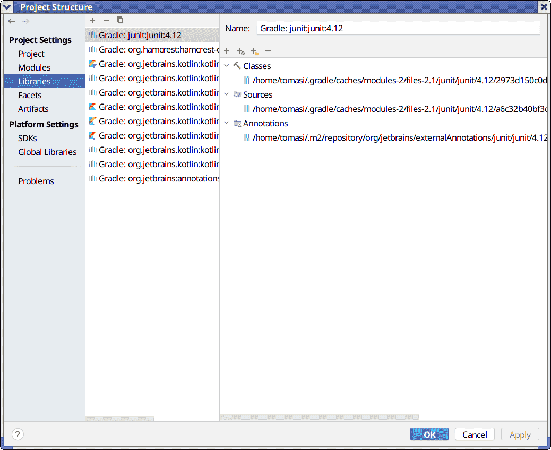This screenshot has width=551, height=450.
Task: Collapse the Sources tree node
Action: [x=227, y=94]
